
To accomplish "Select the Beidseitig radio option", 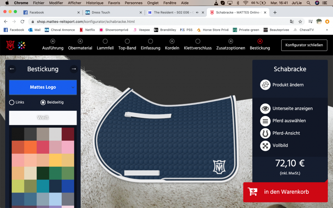I will pos(43,102).
